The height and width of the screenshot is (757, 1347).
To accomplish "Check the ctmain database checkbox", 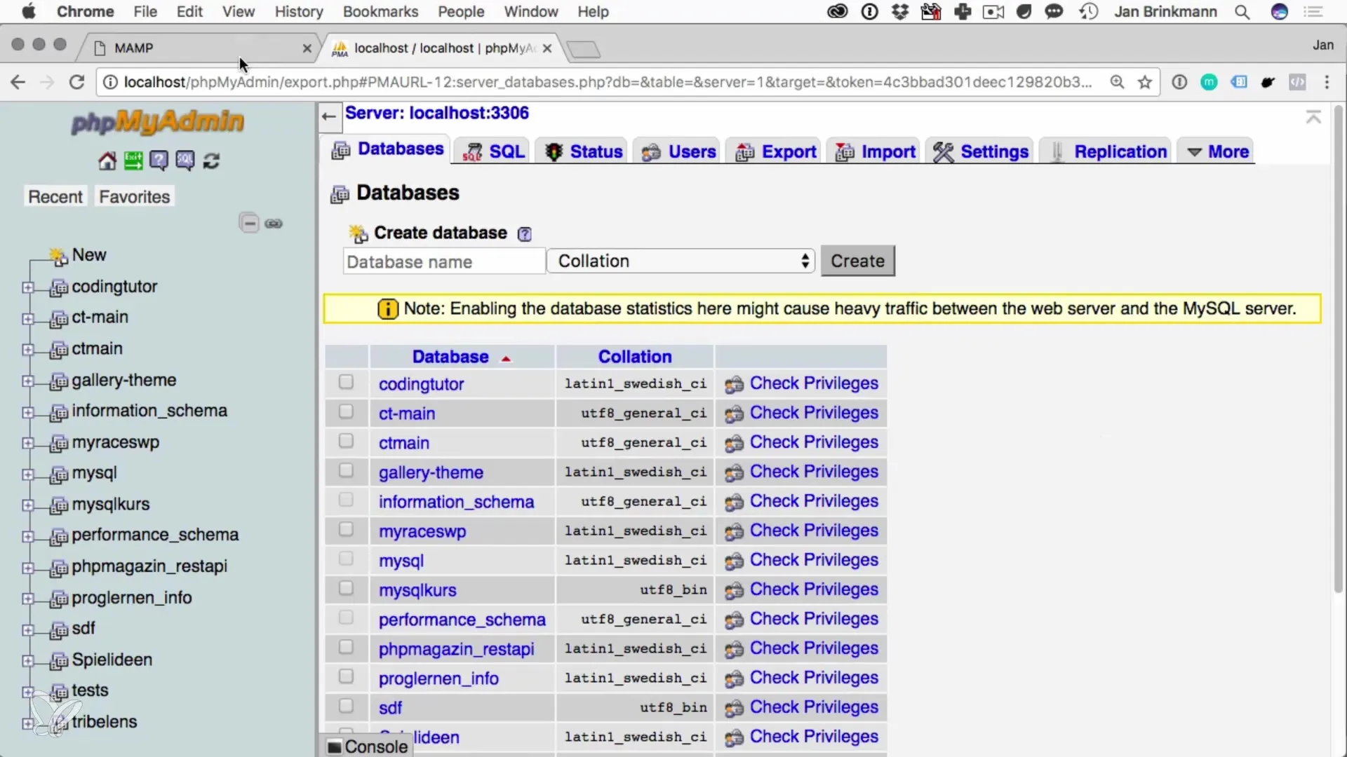I will pos(346,441).
